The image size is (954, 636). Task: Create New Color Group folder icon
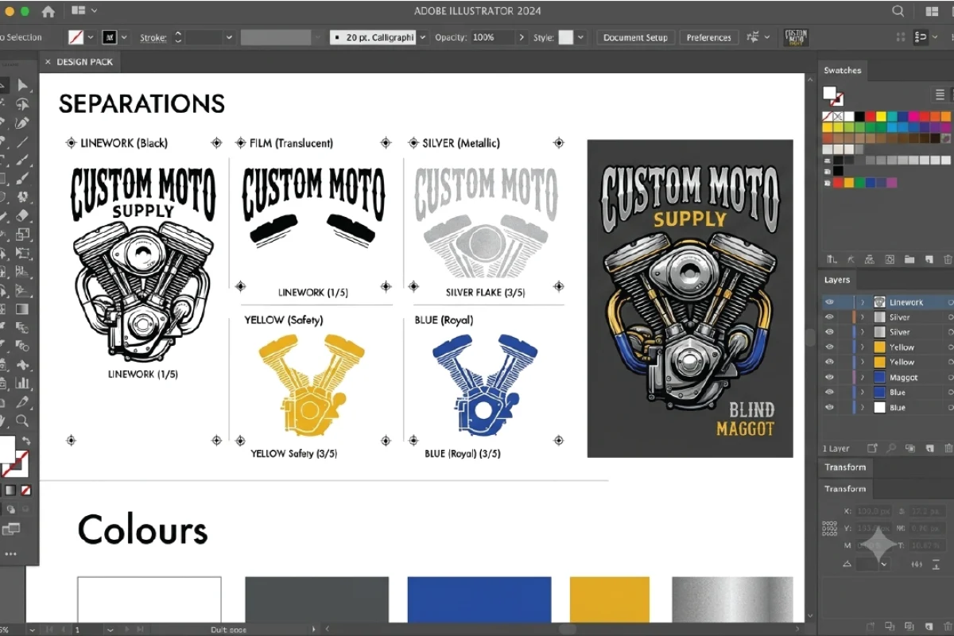point(909,259)
